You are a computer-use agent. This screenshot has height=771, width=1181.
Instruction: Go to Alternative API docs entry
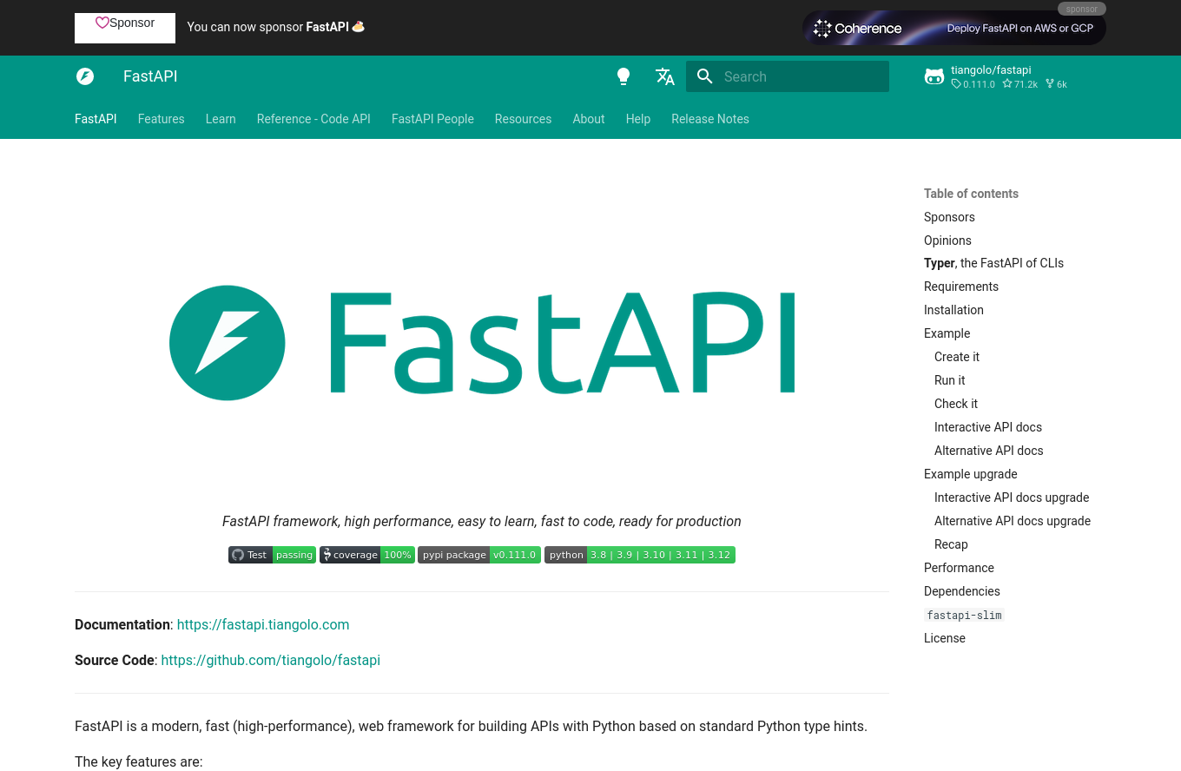(x=989, y=451)
